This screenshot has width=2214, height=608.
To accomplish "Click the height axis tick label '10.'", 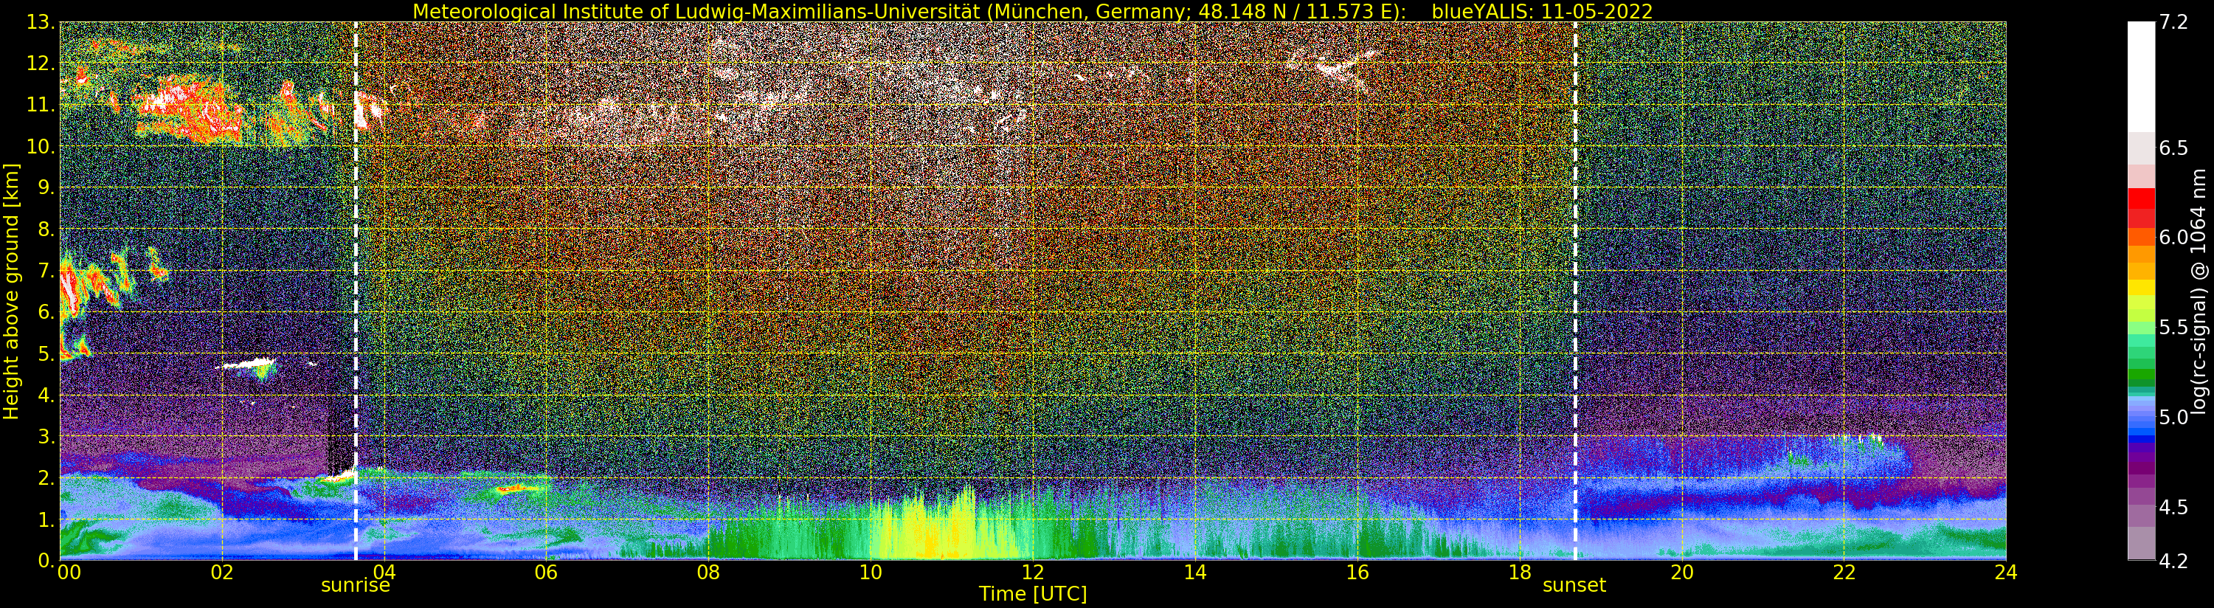I will 41,147.
